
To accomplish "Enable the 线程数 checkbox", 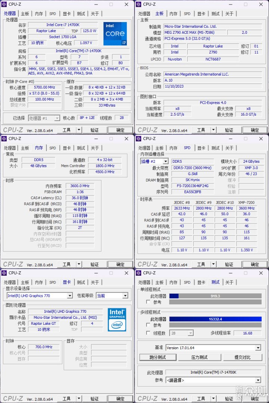I will click(148, 333).
